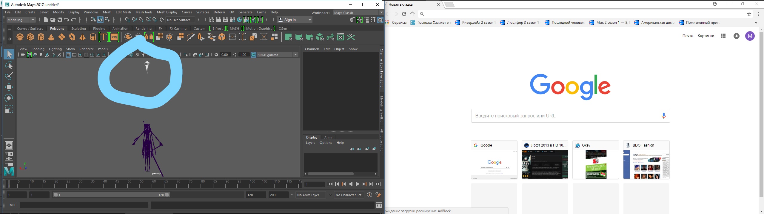Open the Mesh Tools menu
This screenshot has width=764, height=214.
pyautogui.click(x=144, y=12)
